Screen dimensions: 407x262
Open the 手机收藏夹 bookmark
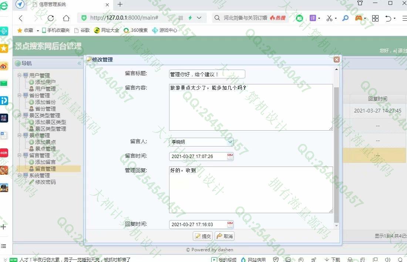point(56,30)
